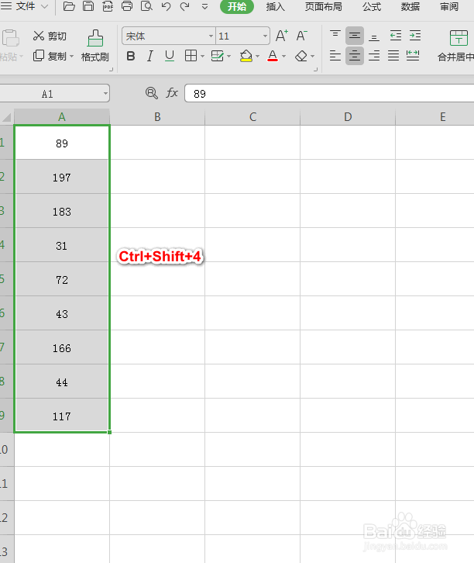Click the select all corner triangle
Screen dimensions: 474x563
coord(7,117)
